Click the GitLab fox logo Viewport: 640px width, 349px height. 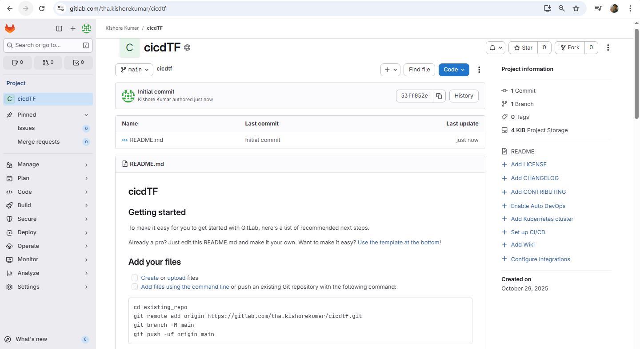coord(10,29)
